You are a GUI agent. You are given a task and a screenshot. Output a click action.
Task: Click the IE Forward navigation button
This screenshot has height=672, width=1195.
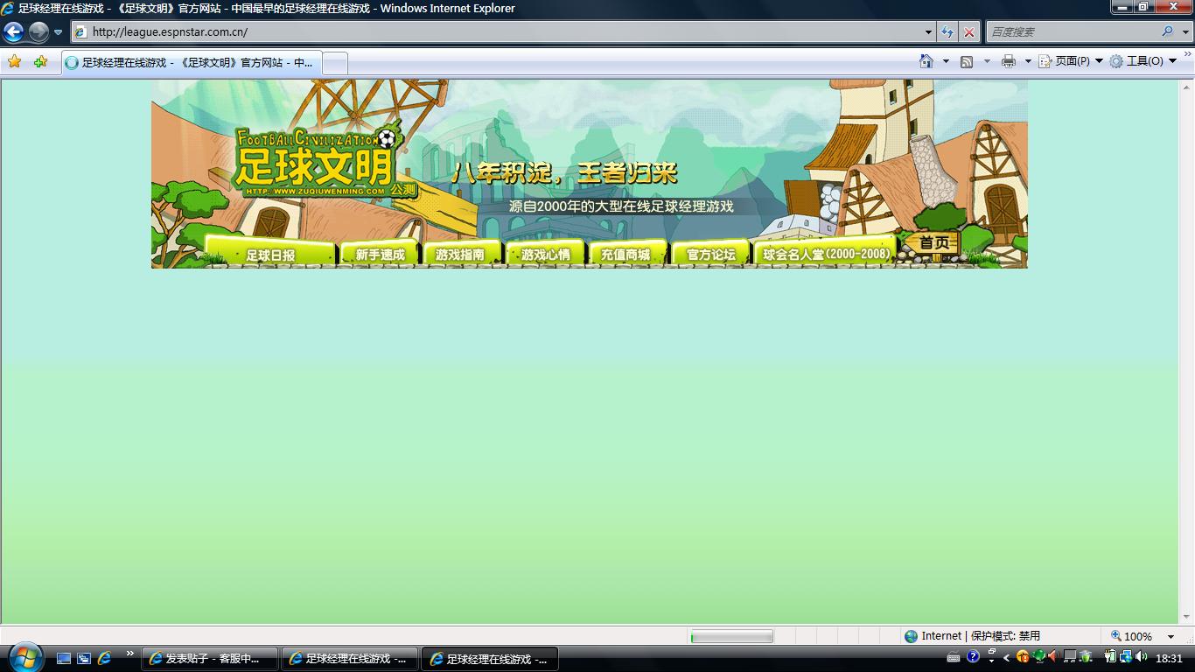pos(38,32)
